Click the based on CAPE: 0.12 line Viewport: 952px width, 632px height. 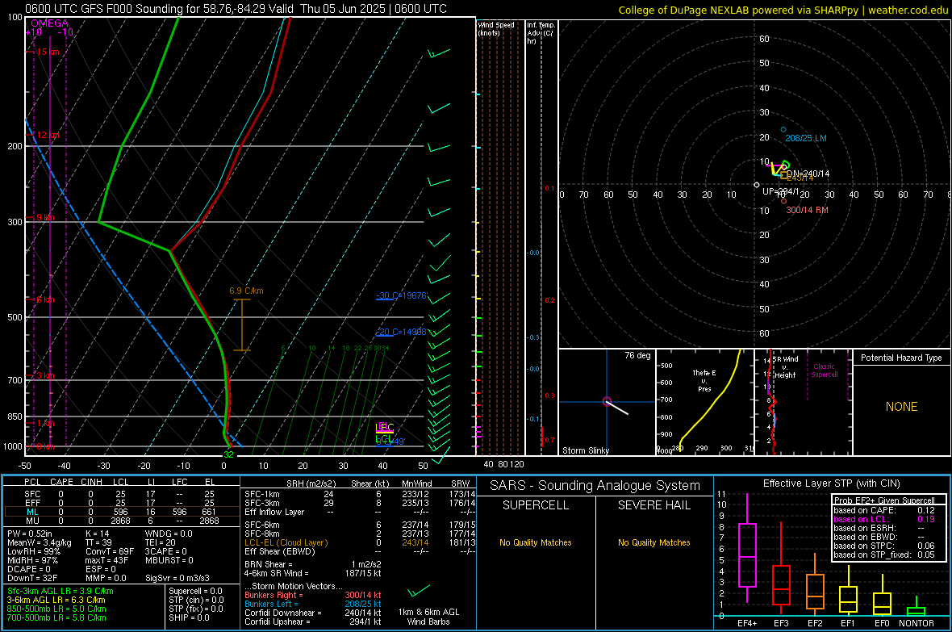click(x=883, y=510)
